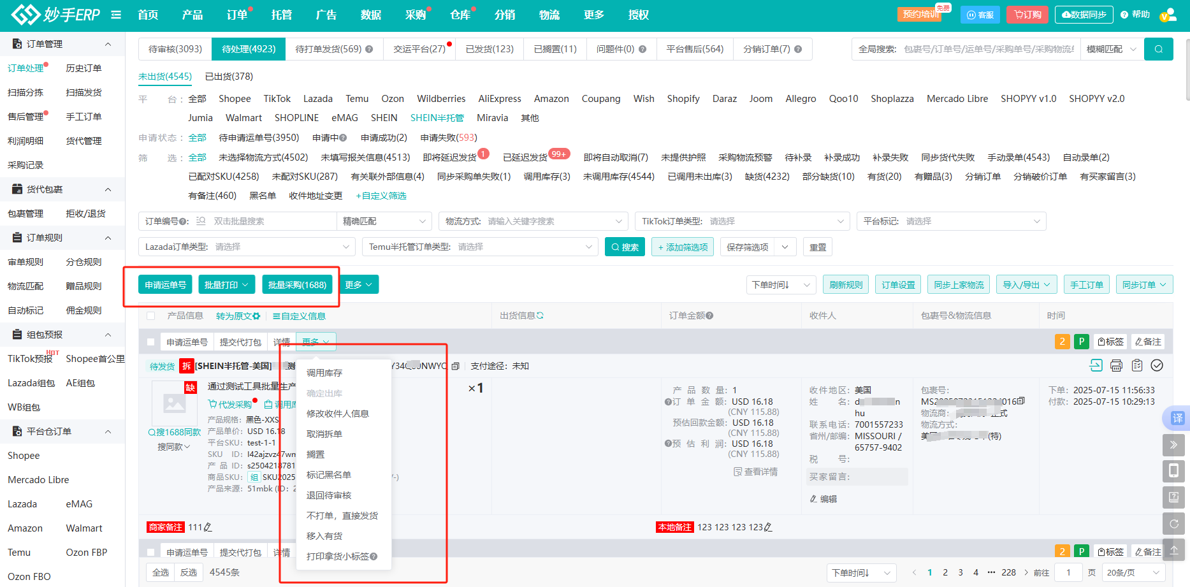
Task: Click the product image placeholder thumbnail
Action: click(x=174, y=402)
